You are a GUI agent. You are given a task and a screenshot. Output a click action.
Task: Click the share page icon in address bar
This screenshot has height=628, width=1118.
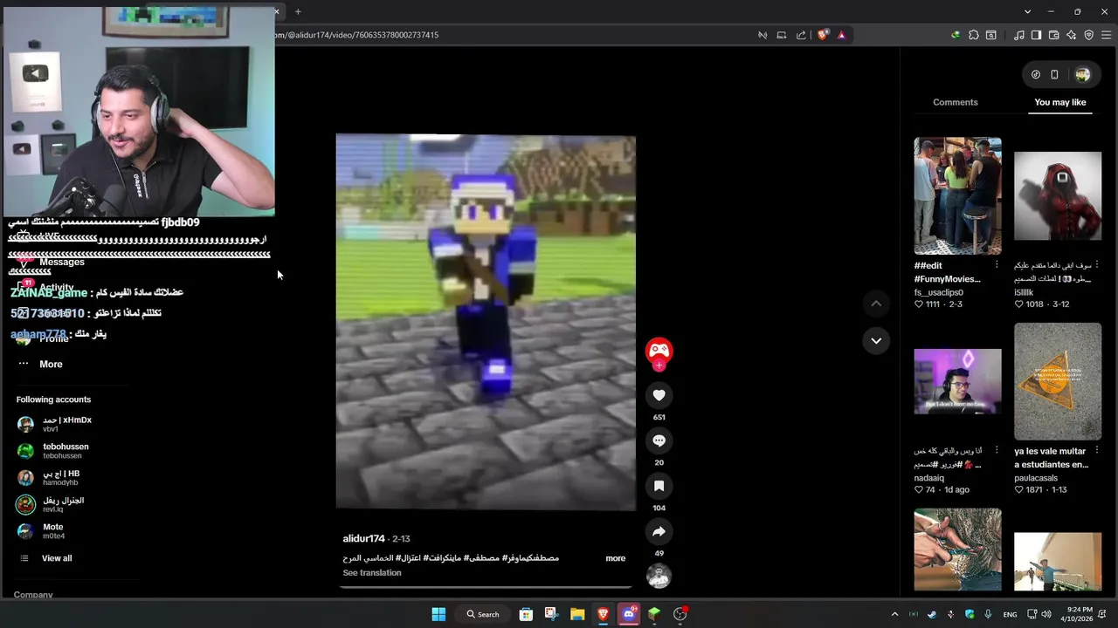click(x=801, y=35)
